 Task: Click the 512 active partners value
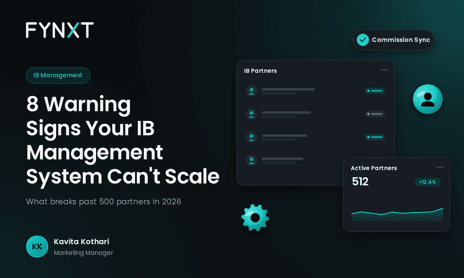tap(360, 181)
